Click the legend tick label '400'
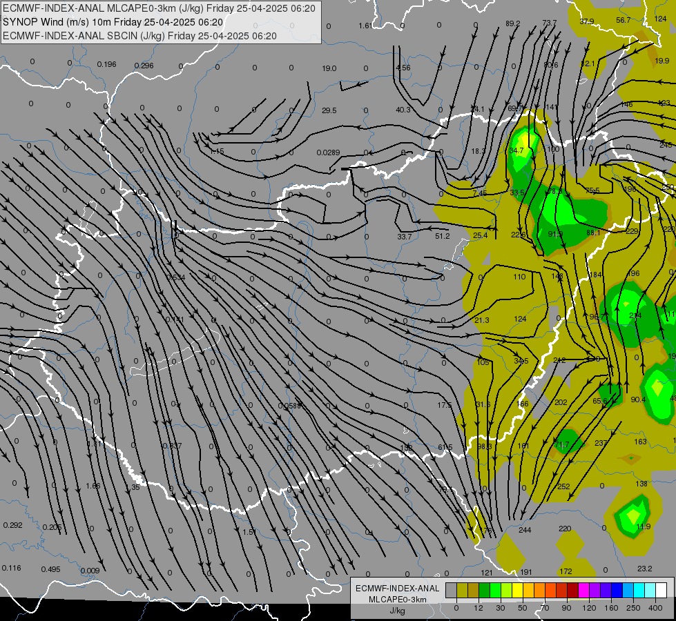676x621 pixels. [x=655, y=608]
